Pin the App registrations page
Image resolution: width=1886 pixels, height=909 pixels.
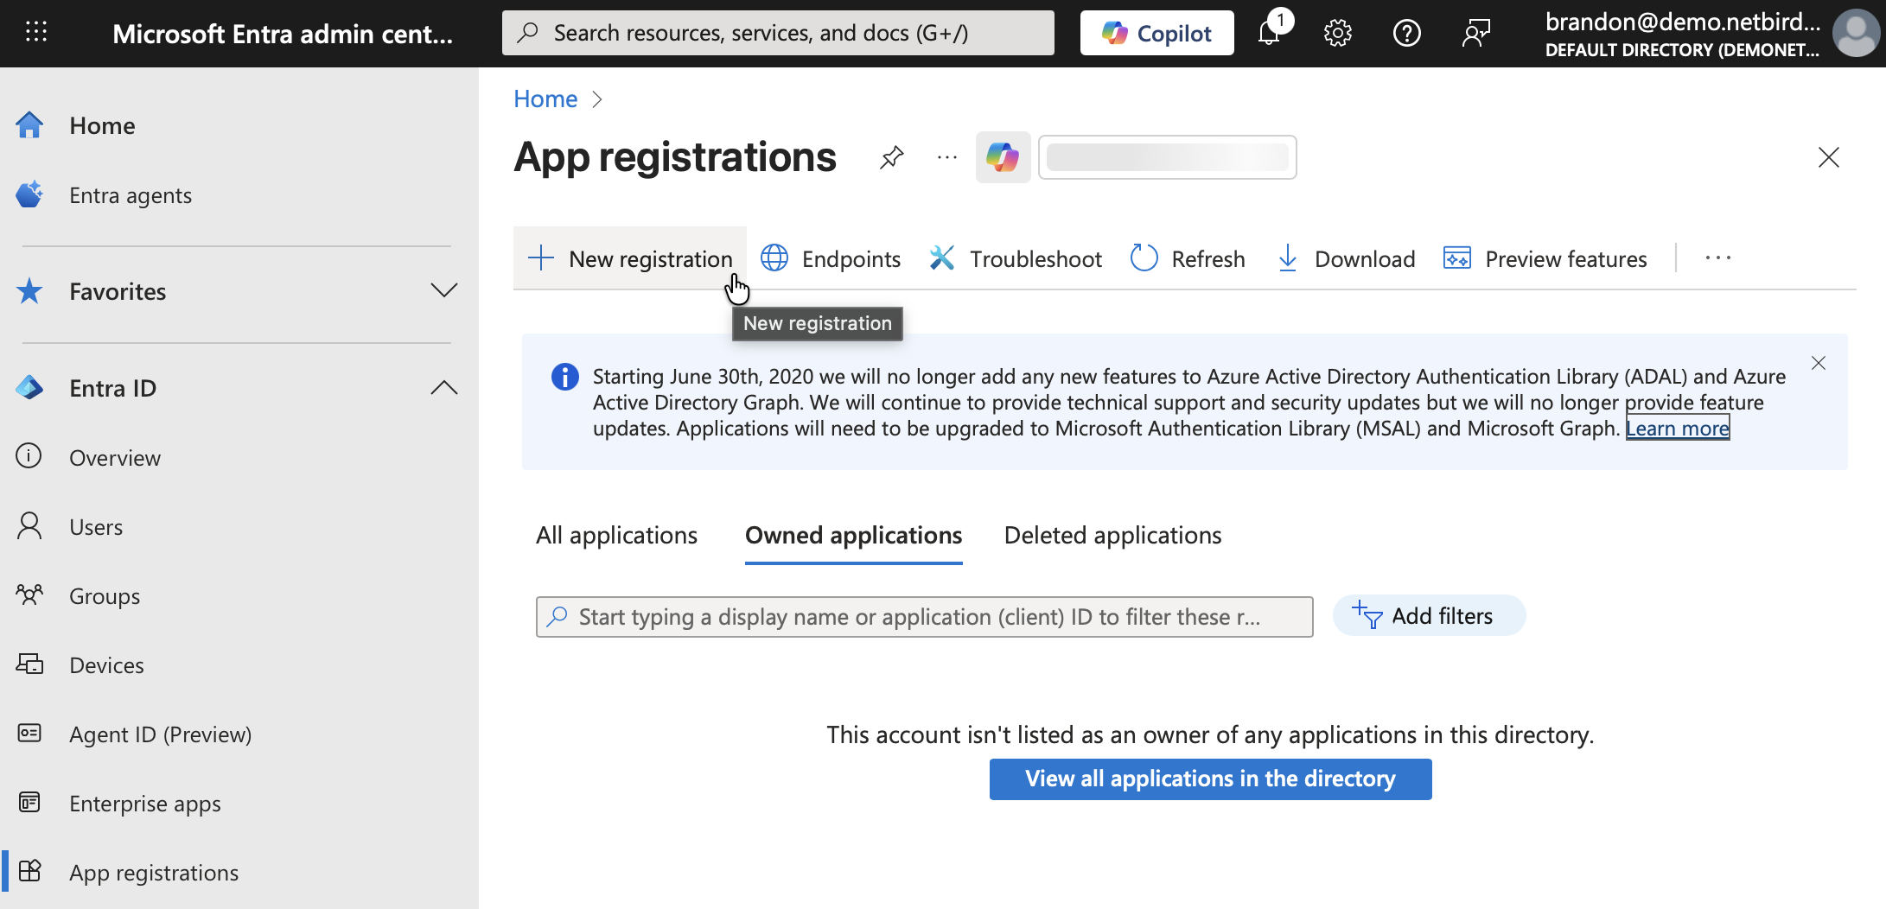[891, 157]
